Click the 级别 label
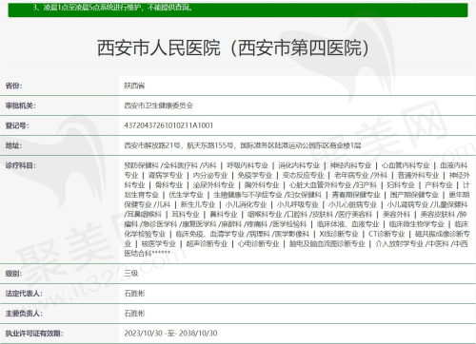The height and width of the screenshot is (344, 476). 13,274
